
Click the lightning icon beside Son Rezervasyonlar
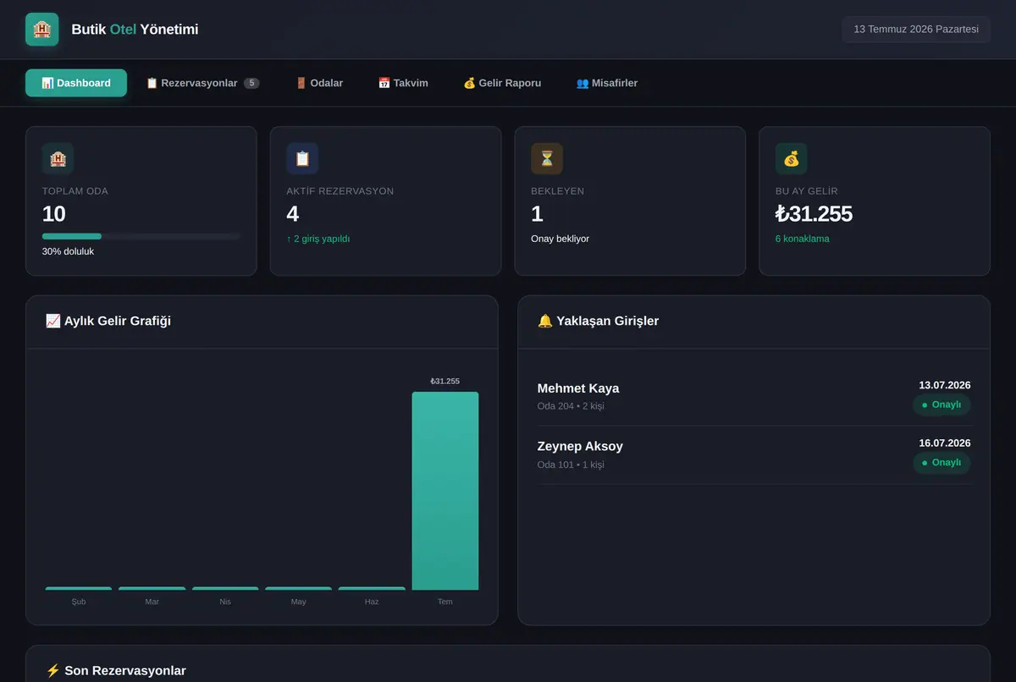tap(53, 670)
